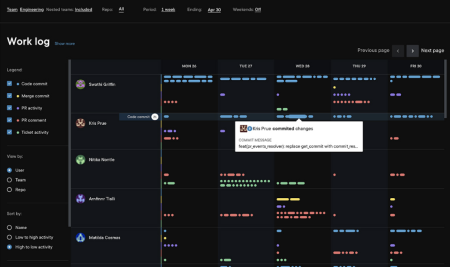
Task: Click the left arrow pagination icon
Action: (398, 51)
